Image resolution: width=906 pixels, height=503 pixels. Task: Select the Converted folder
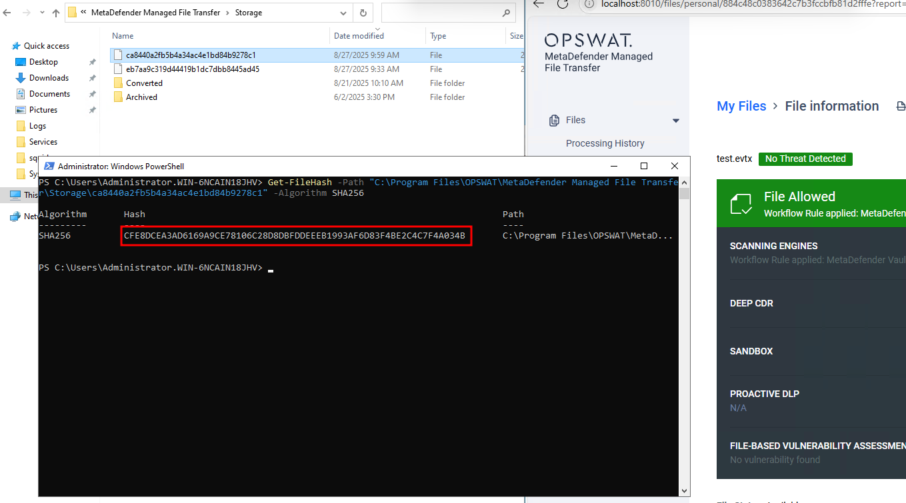[144, 83]
